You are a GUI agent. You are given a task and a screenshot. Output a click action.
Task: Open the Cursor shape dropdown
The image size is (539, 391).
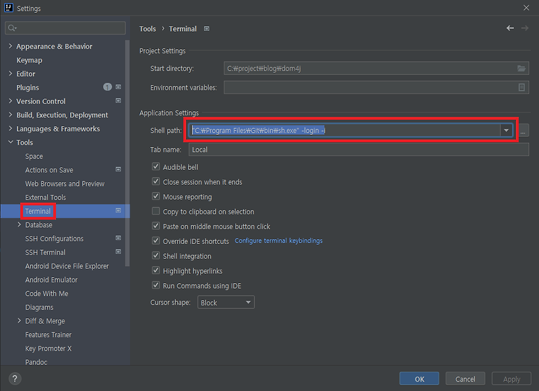pyautogui.click(x=226, y=302)
